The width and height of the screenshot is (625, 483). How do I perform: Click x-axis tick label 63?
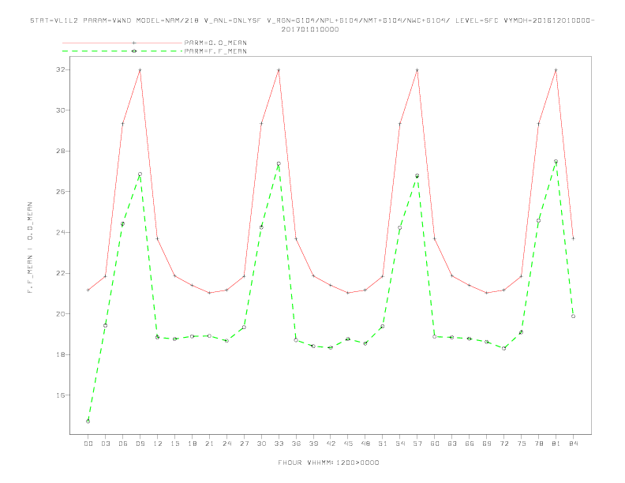tap(452, 444)
